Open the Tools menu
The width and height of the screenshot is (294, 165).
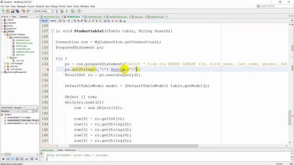pos(76,6)
